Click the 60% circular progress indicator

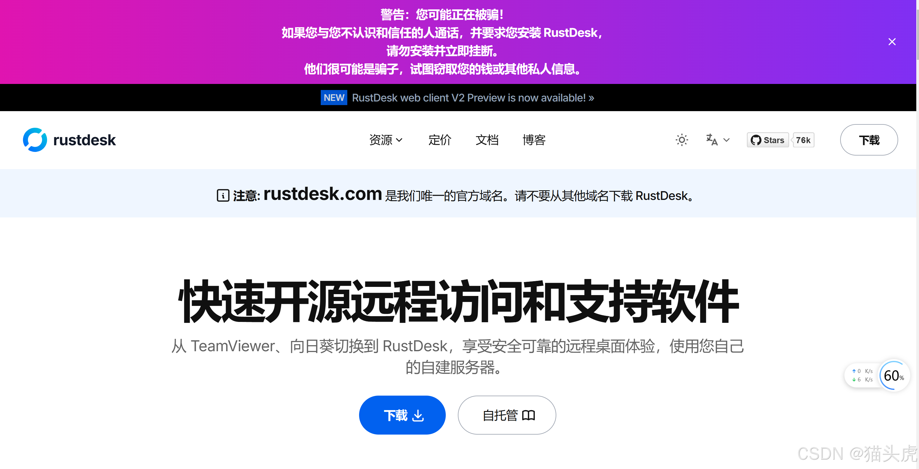pyautogui.click(x=893, y=376)
